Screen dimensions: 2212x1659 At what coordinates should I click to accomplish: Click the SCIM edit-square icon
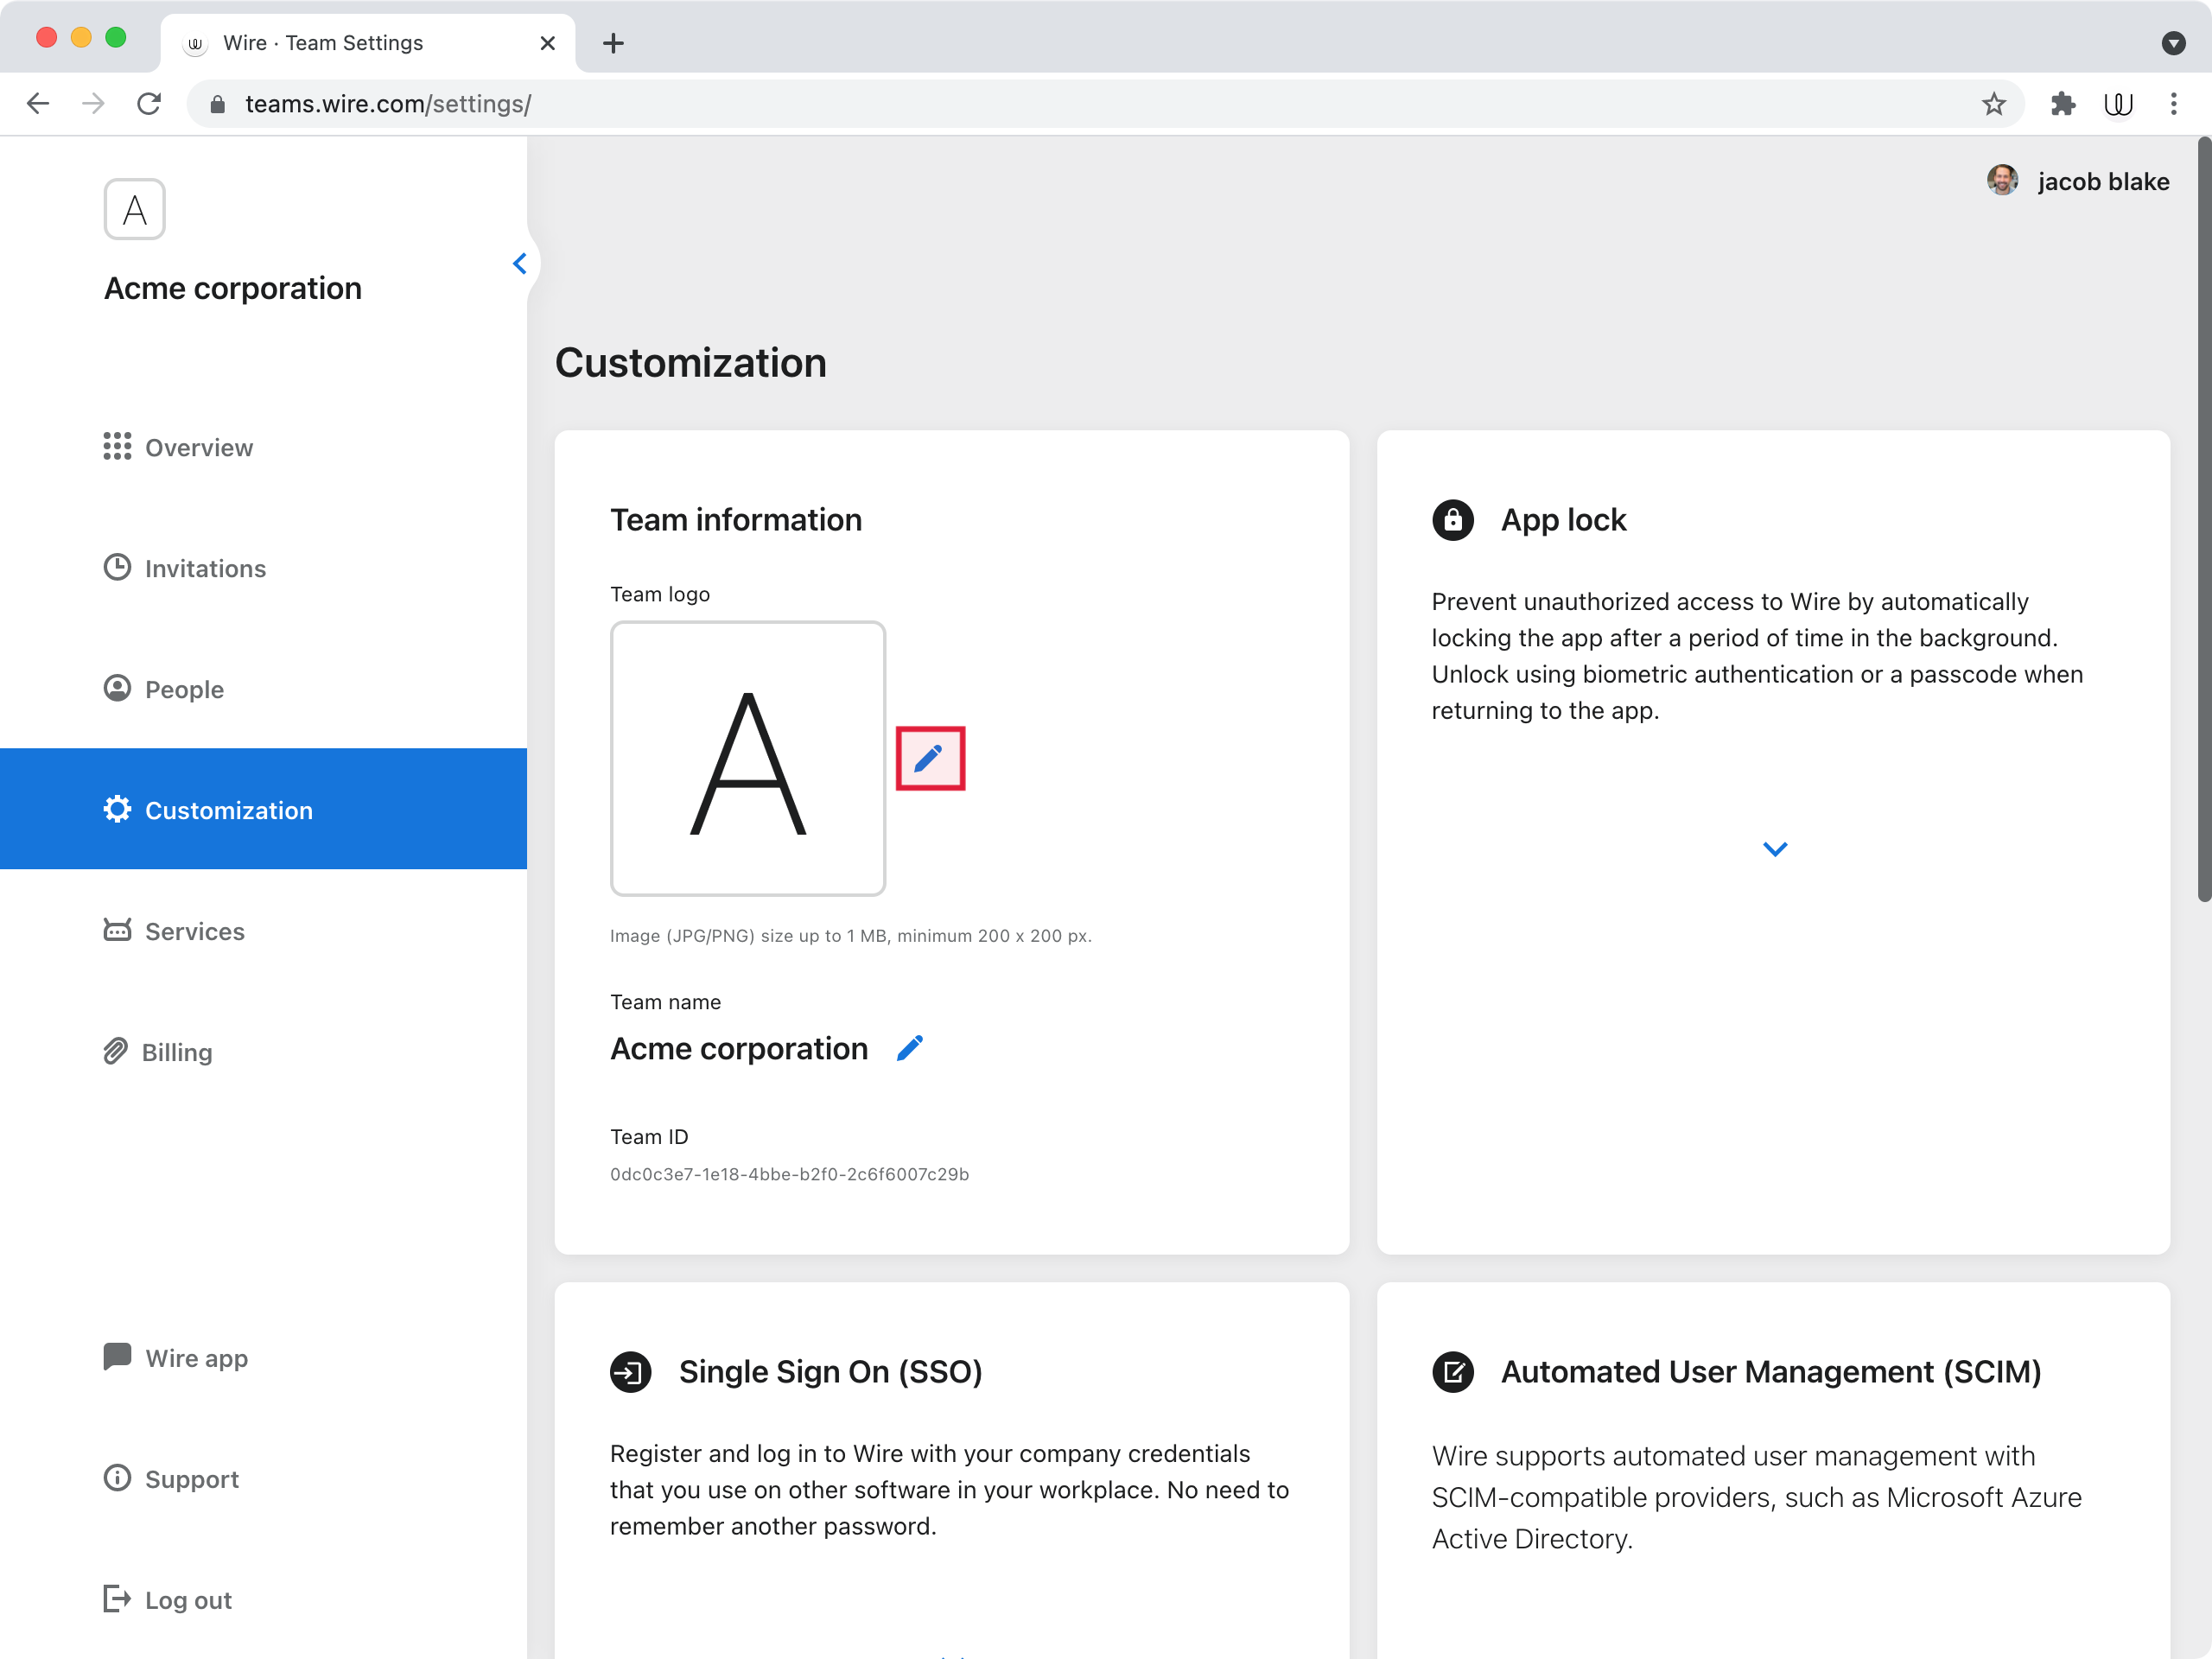(x=1453, y=1372)
